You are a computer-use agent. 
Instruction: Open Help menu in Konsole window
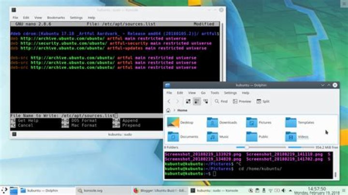pos(91,17)
